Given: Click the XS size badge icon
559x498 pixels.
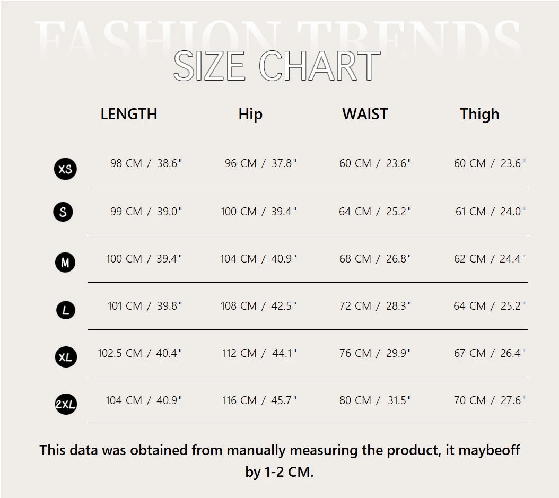Looking at the screenshot, I should tap(65, 169).
